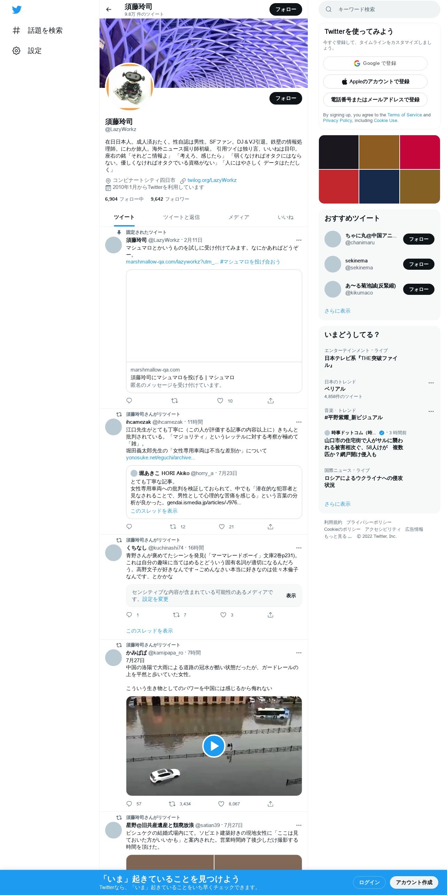Open more menu for #平野紫耀_新ビジュアル trend

(431, 411)
